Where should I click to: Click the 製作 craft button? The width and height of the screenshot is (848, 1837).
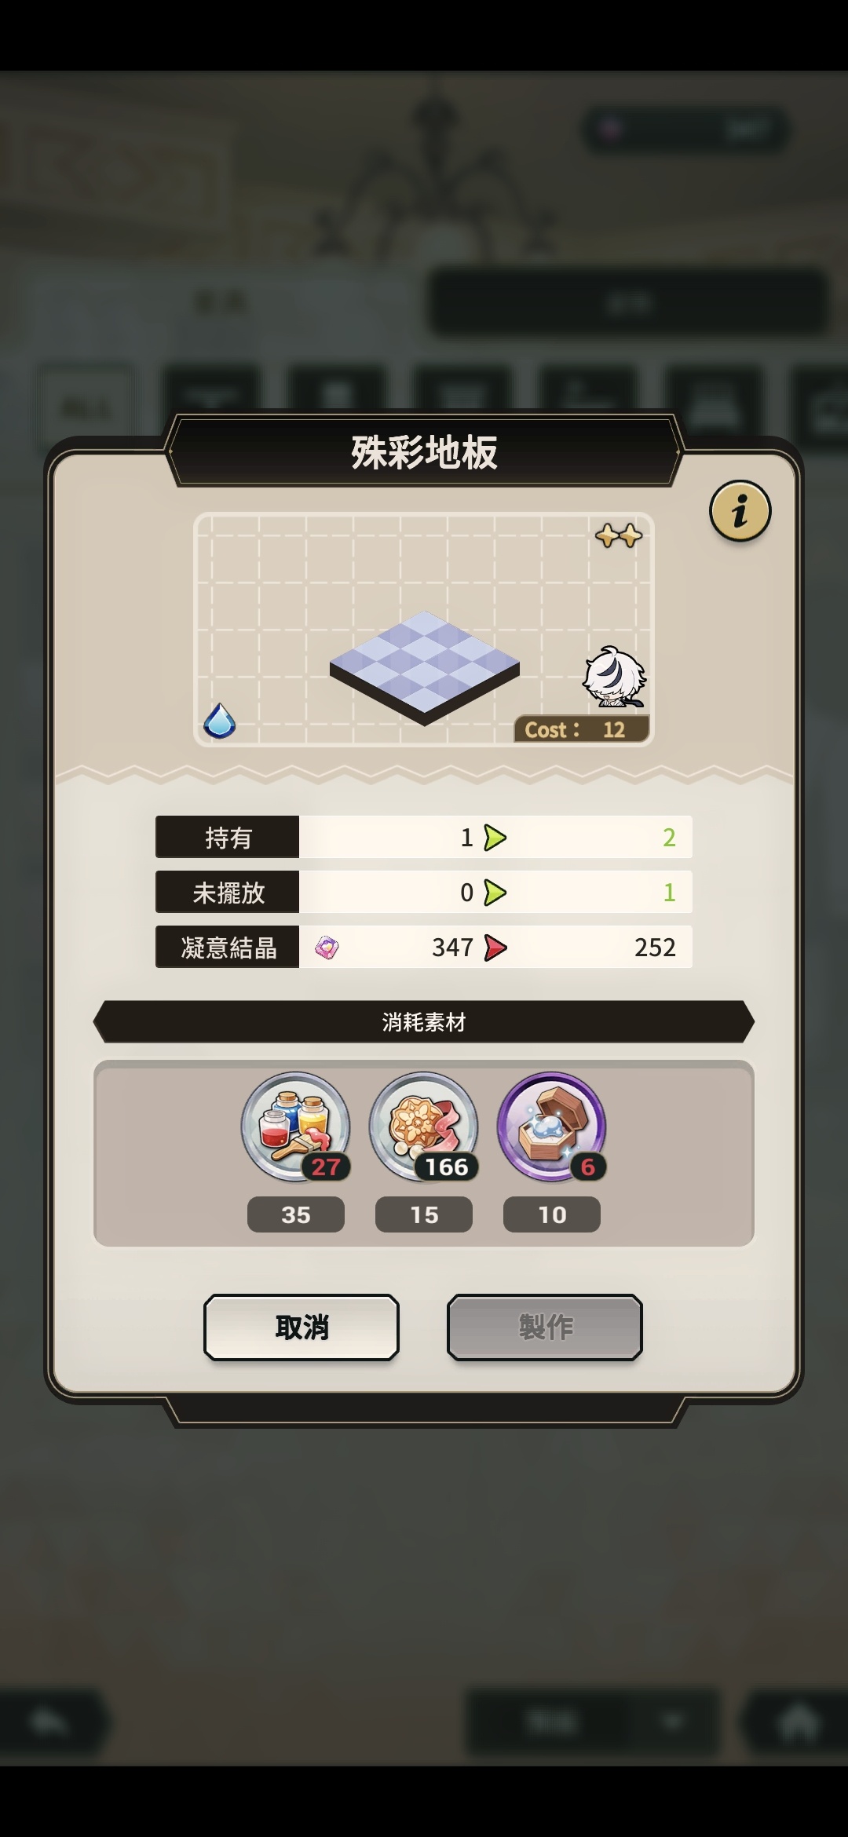(x=545, y=1328)
